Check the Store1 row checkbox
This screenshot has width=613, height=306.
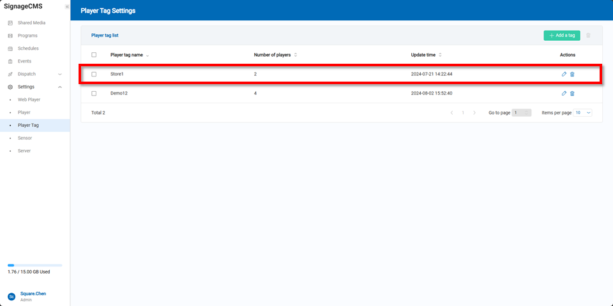(94, 74)
